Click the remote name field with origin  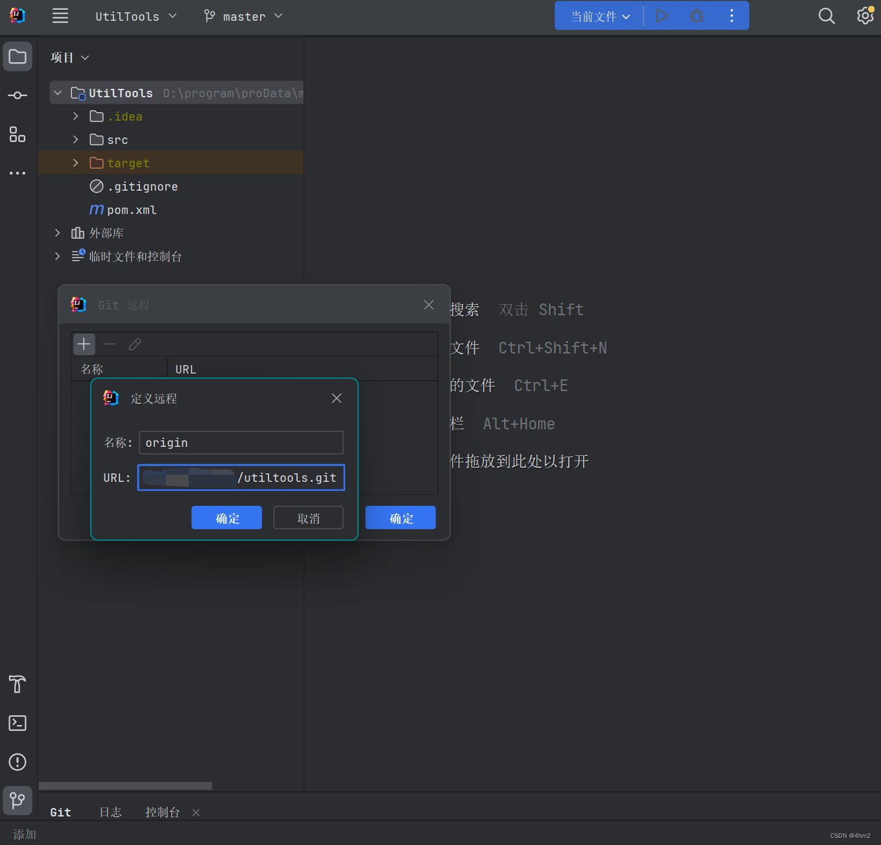coord(241,443)
